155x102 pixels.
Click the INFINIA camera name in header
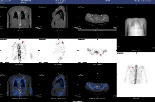[108, 1]
